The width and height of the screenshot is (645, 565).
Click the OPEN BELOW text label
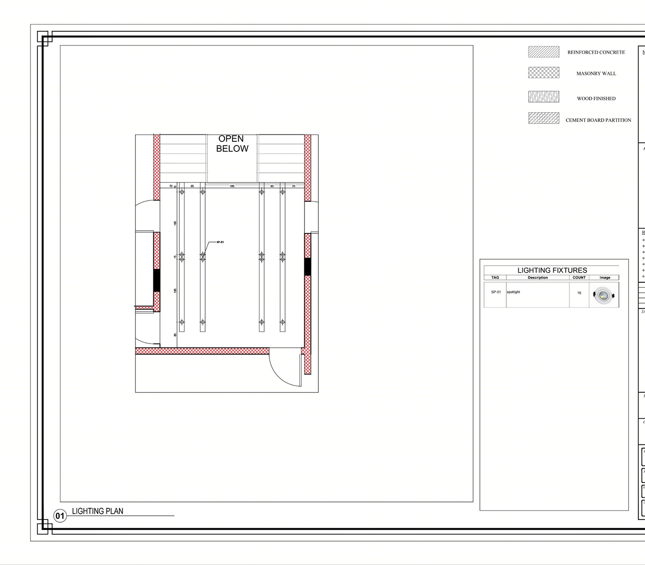pos(232,144)
